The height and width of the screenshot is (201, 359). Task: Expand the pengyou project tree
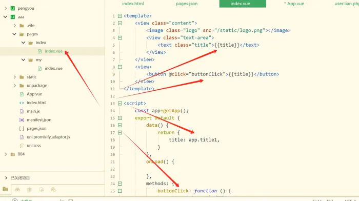pos(6,8)
